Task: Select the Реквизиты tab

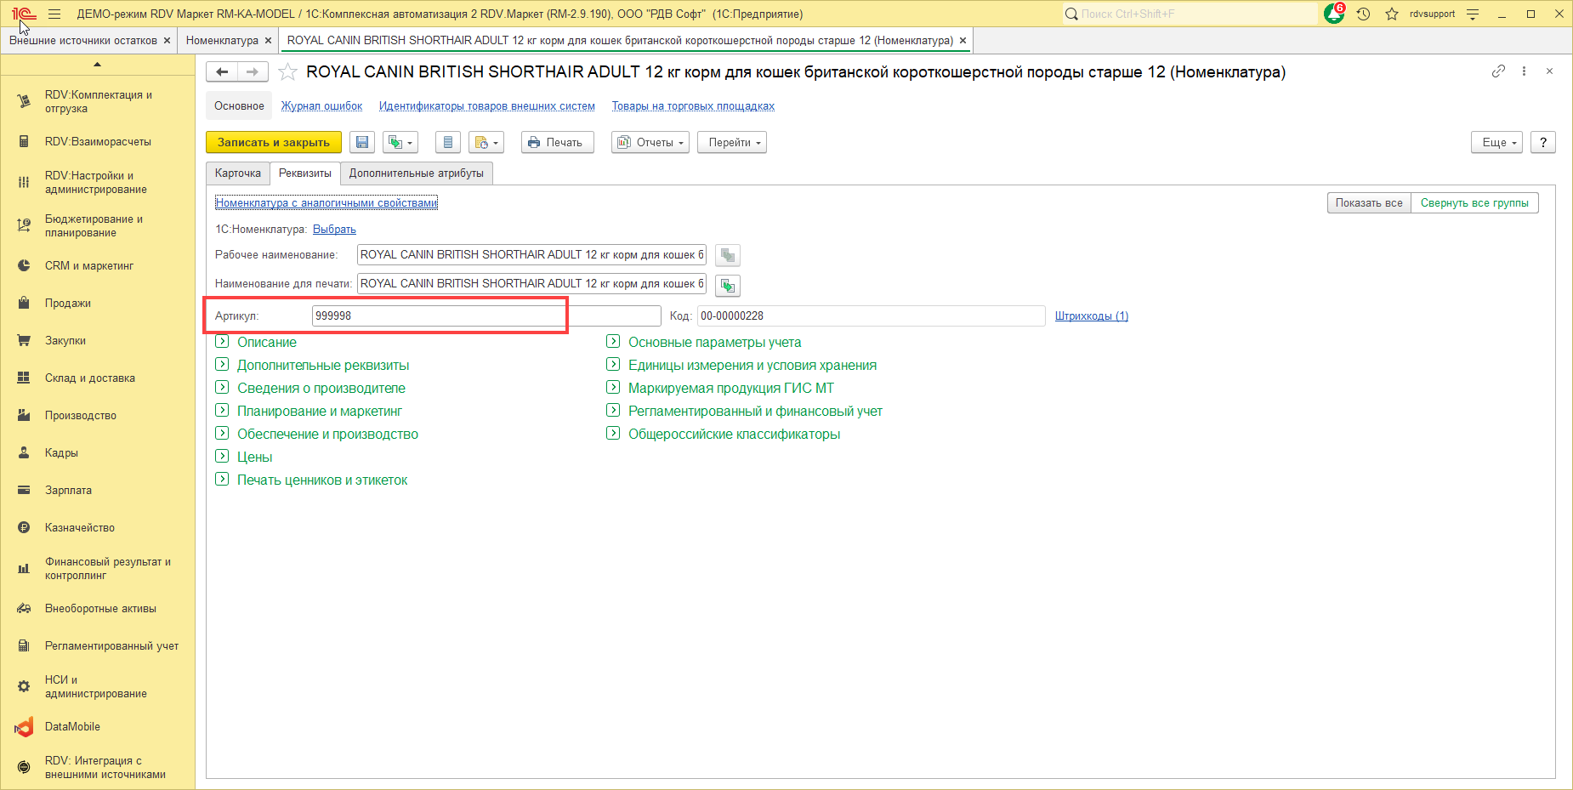Action: [x=305, y=173]
